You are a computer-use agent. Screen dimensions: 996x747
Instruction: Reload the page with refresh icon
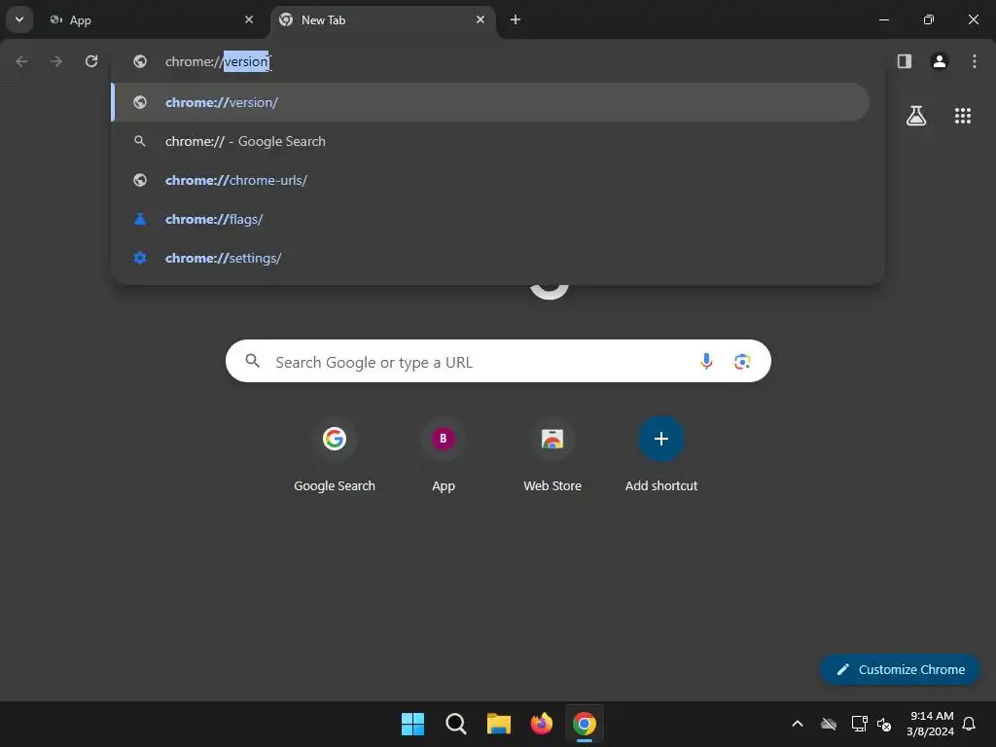[91, 61]
